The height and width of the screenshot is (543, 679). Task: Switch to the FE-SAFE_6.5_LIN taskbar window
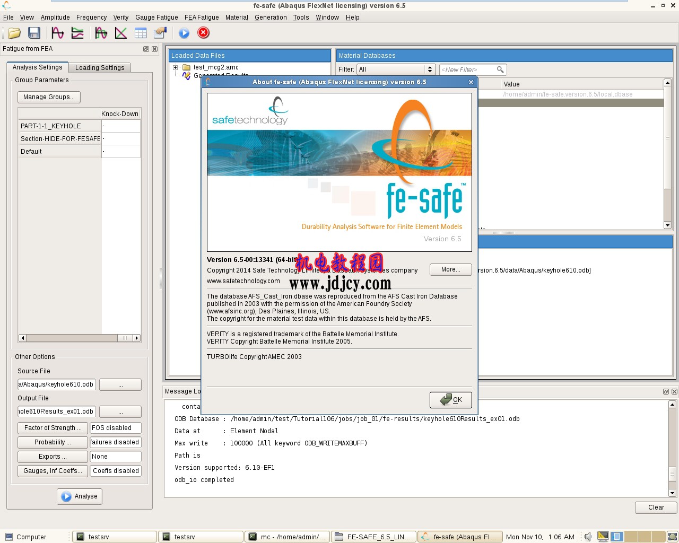[x=373, y=537]
